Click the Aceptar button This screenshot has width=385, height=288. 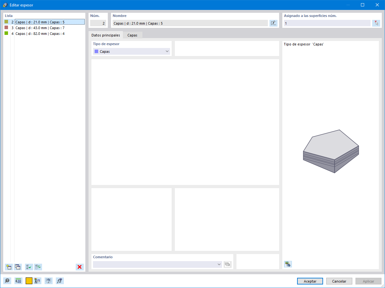(310, 281)
